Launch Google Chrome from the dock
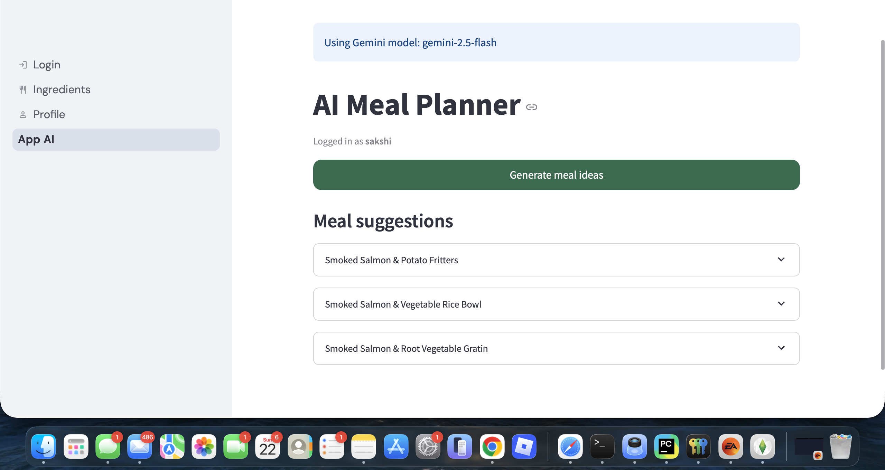Screen dimensions: 885x470 492,446
